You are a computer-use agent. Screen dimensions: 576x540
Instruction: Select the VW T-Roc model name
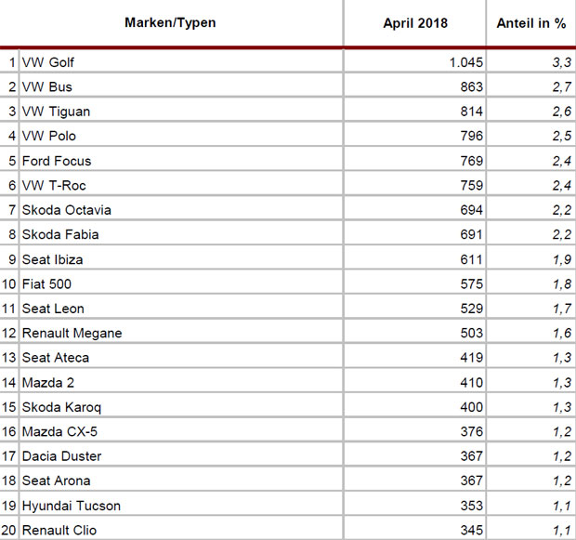pyautogui.click(x=54, y=185)
